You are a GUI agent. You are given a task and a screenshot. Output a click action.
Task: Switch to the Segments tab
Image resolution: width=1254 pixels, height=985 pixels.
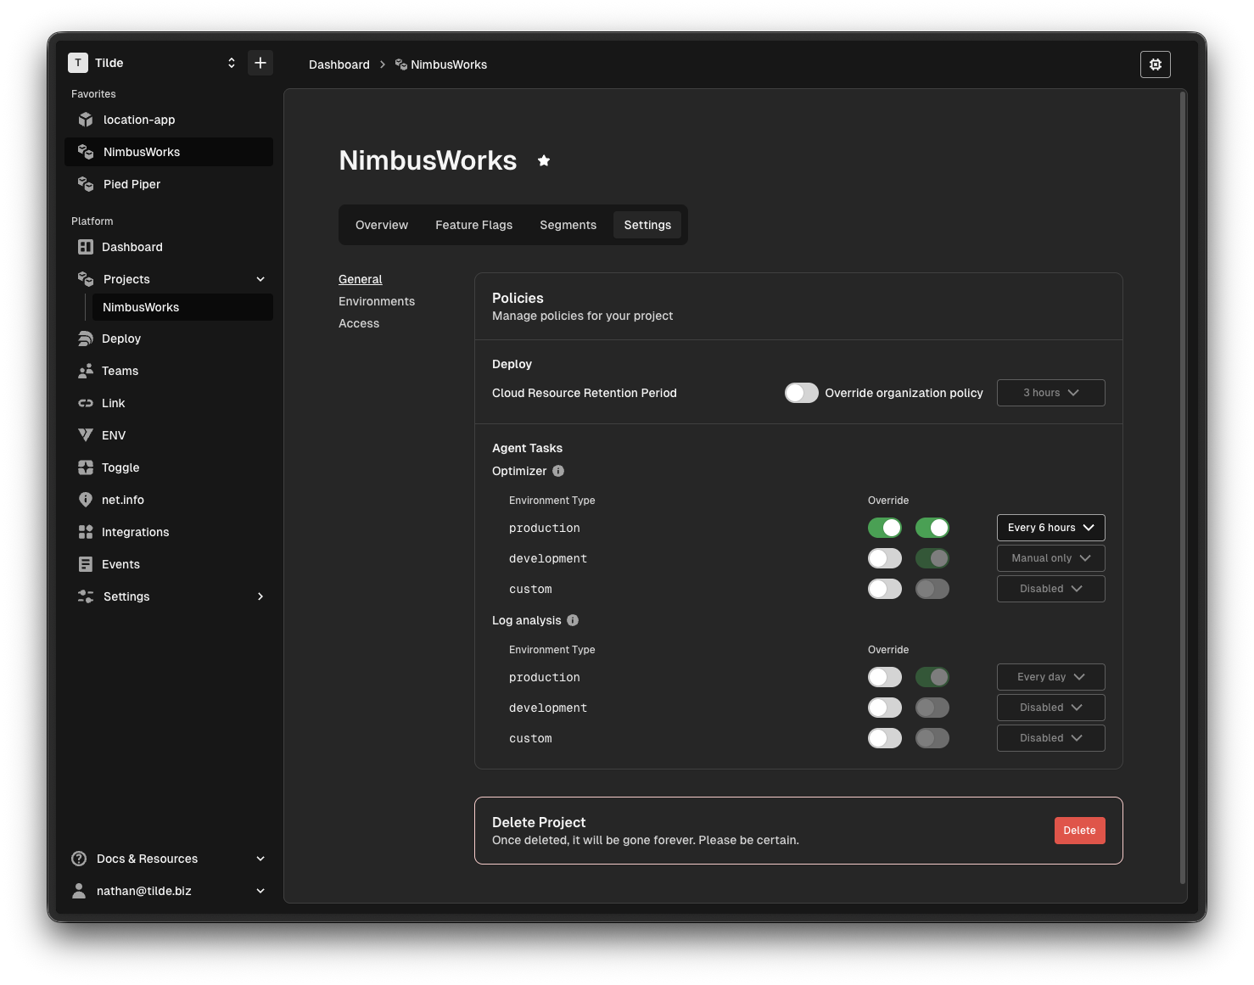click(x=568, y=225)
